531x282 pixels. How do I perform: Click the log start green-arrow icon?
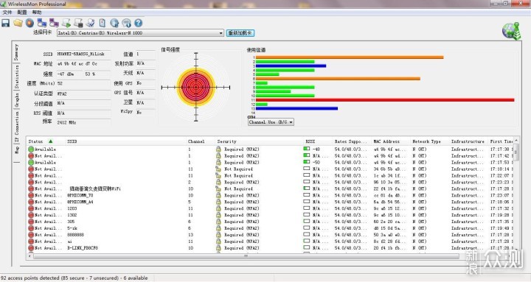tap(66, 23)
